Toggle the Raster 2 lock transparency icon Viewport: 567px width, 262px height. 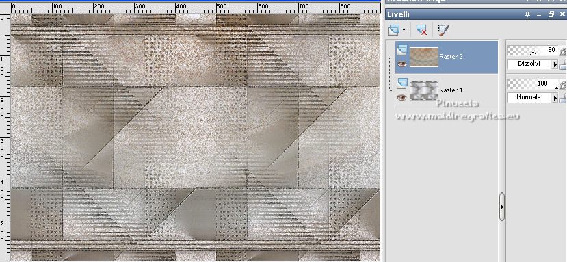click(x=564, y=65)
